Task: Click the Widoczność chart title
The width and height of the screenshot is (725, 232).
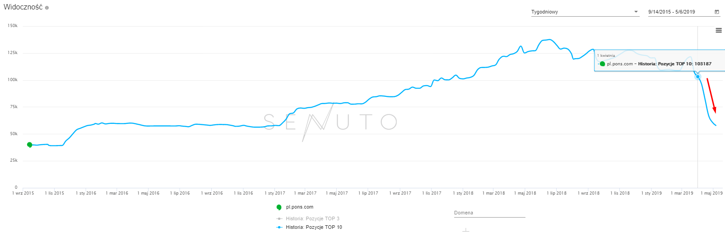Action: [x=23, y=7]
